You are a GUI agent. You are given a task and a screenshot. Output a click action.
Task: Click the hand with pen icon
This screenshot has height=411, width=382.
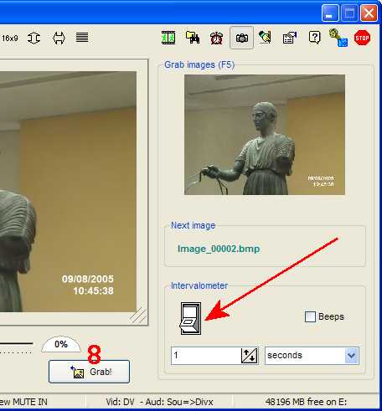click(265, 38)
